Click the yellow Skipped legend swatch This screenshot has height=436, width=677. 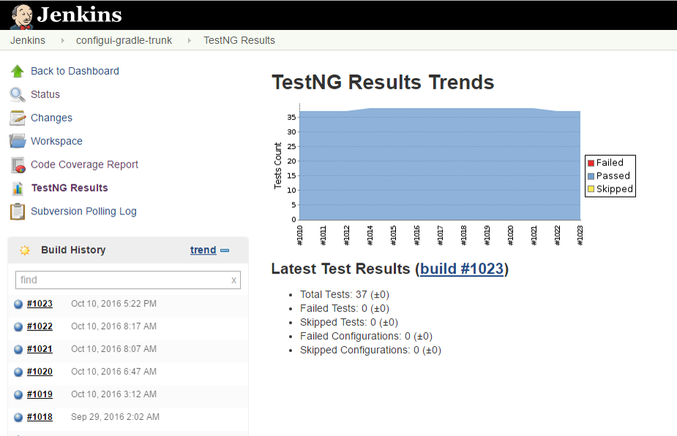[x=591, y=189]
